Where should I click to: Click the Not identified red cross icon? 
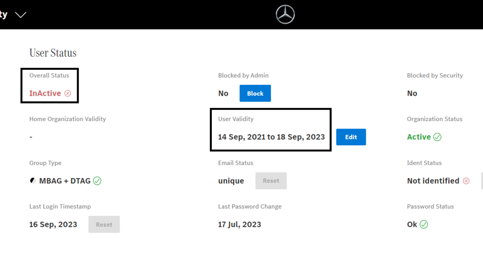466,181
